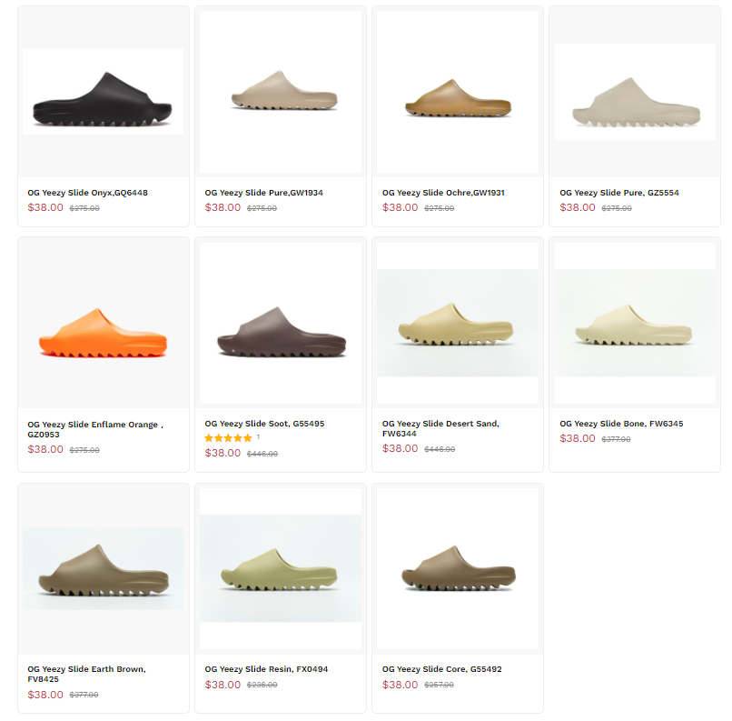This screenshot has height=721, width=732.
Task: Open the OG Yeezy Slide Resin, FX0494 link
Action: [x=266, y=669]
